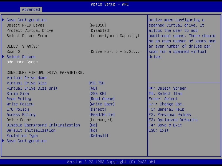The image size is (222, 166).
Task: Change Strip Size 256 KB option
Action: (98, 94)
